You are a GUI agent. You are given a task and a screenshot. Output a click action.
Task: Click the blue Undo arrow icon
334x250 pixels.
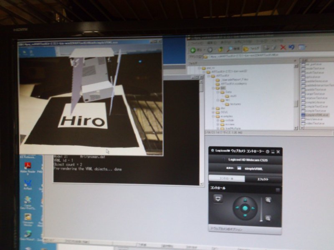tap(291, 47)
